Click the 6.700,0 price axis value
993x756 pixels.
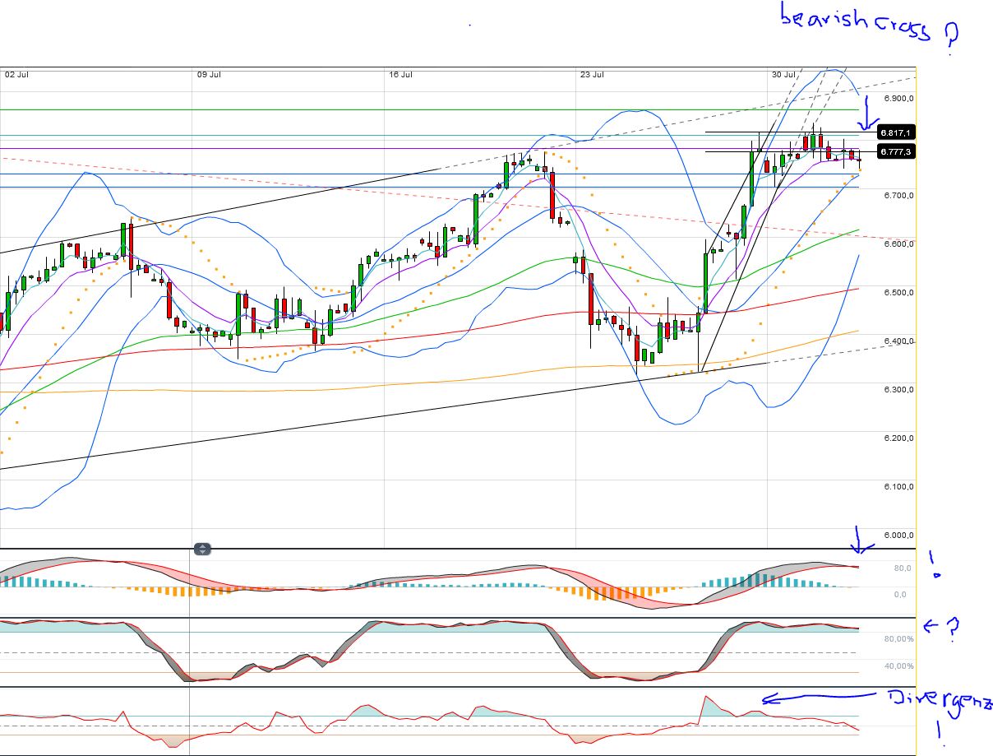[898, 196]
